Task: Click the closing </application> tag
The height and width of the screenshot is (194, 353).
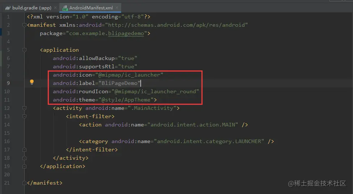Action: (63, 166)
